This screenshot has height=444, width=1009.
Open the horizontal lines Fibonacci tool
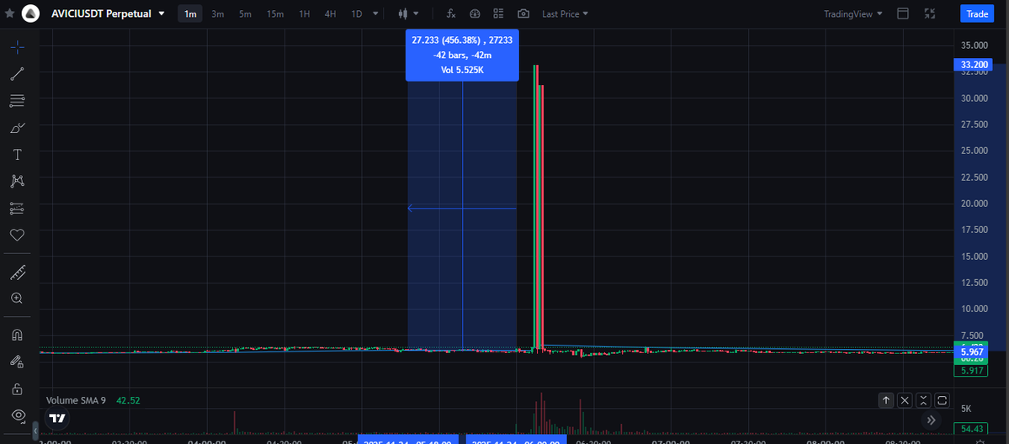[18, 100]
